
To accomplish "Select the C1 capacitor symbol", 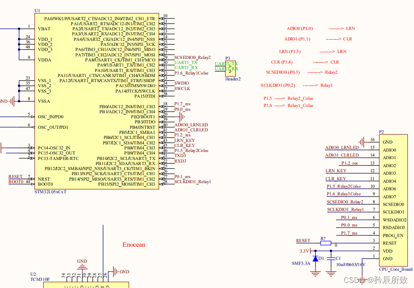I will tap(331, 259).
